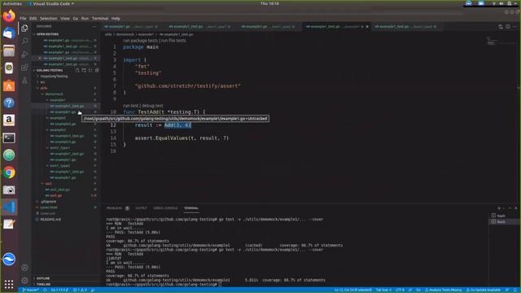
Task: Click the master branch in status bar
Action: coord(30,290)
